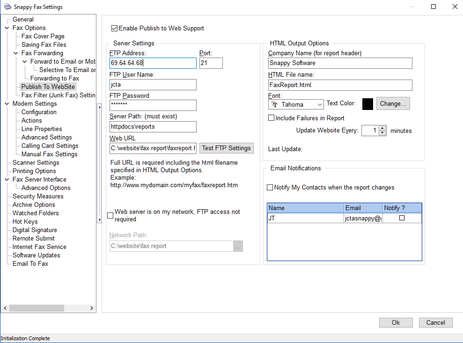The image size is (463, 343).
Task: Decrease the update interval with down arrow
Action: [382, 133]
